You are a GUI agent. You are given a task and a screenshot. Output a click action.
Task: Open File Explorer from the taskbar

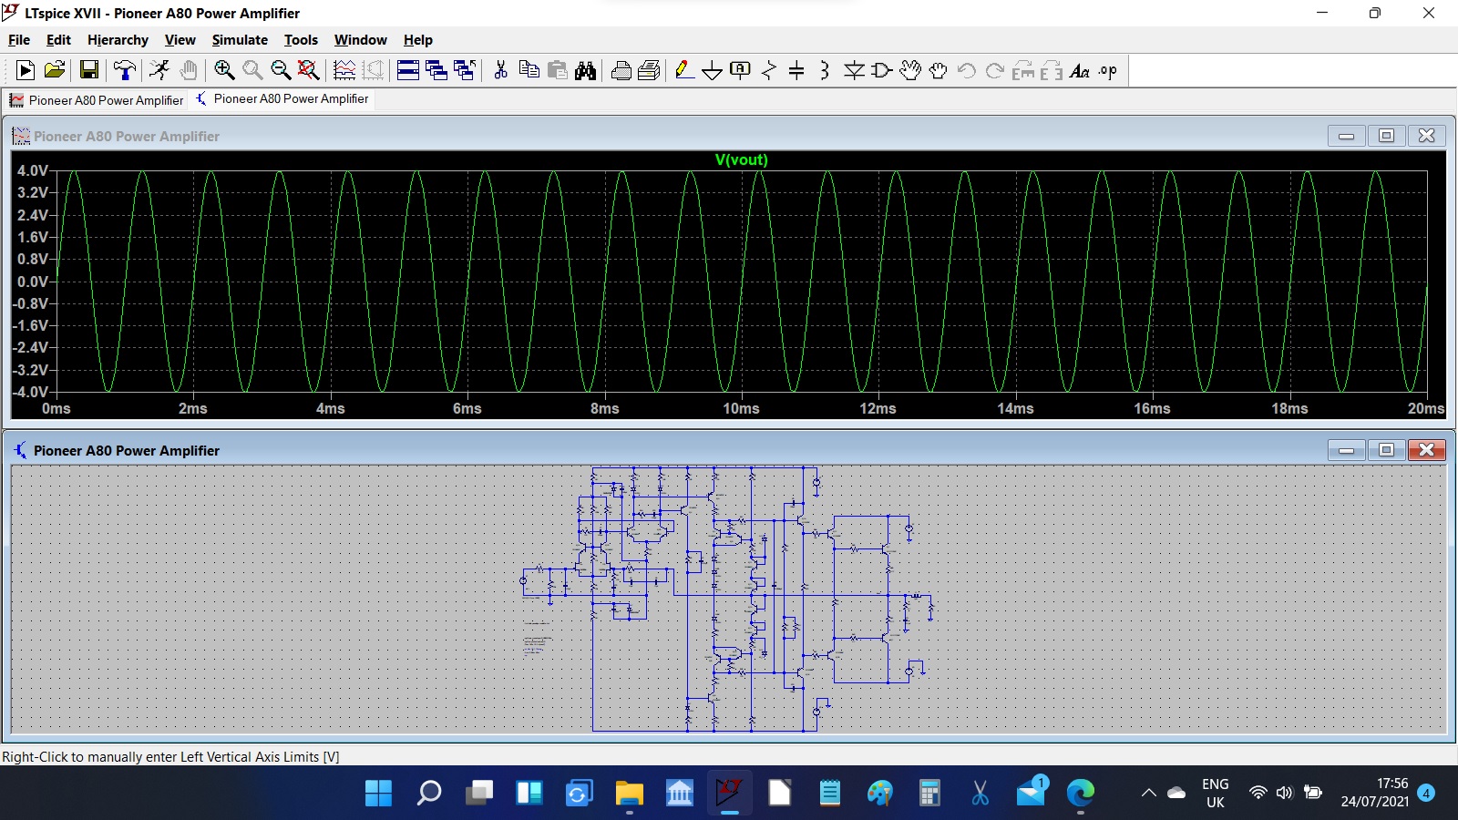pos(629,793)
